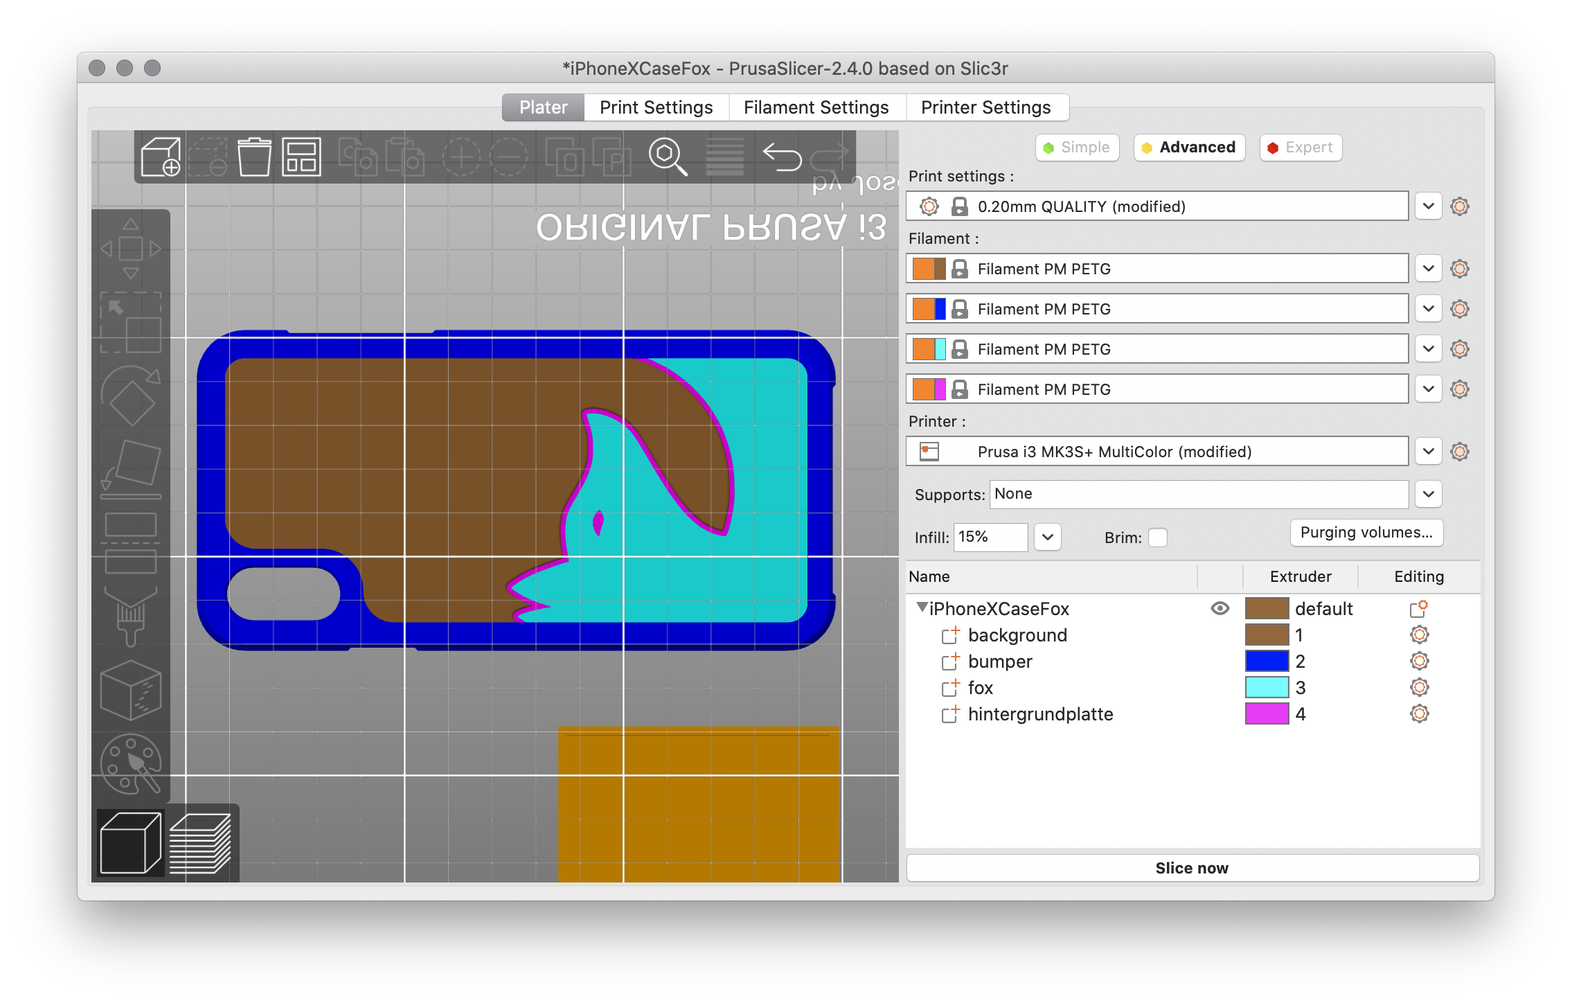
Task: Select the Multimaterial painting palette tool
Action: coord(131,764)
